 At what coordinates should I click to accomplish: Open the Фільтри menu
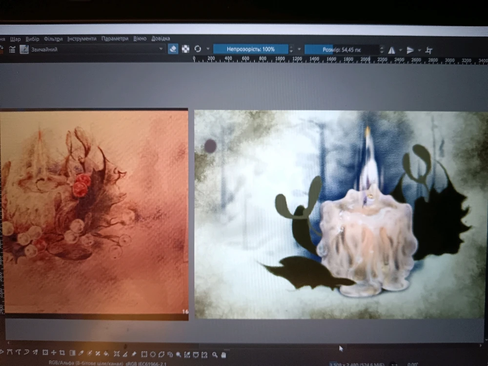click(x=53, y=39)
